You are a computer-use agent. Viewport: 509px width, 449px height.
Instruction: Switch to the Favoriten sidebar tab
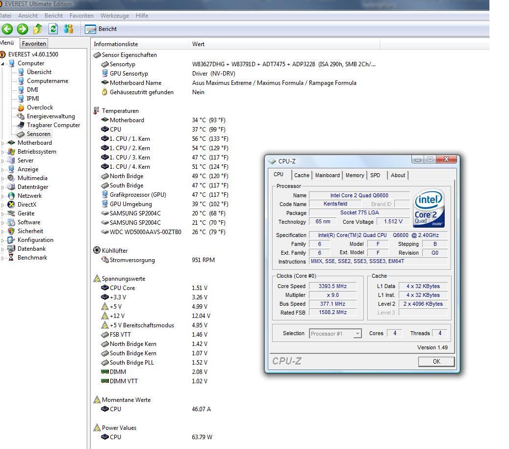click(34, 44)
